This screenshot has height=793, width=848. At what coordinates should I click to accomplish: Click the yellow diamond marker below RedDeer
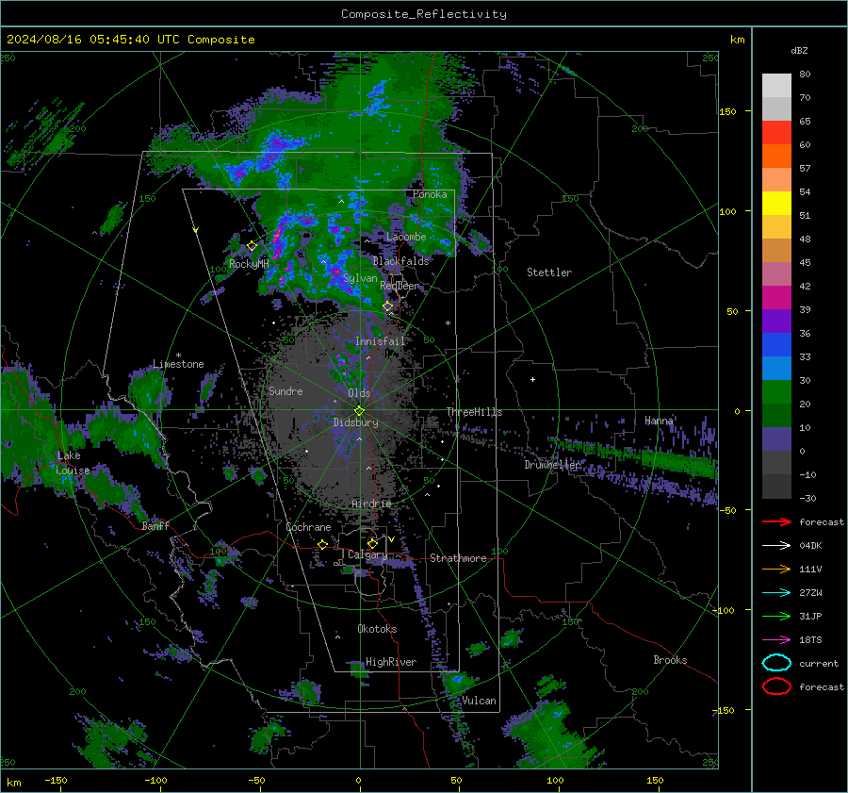[x=388, y=306]
